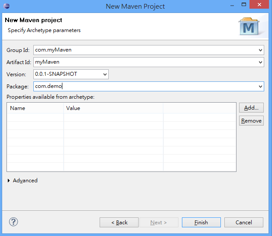
Task: Open the Package dropdown list
Action: click(x=260, y=87)
